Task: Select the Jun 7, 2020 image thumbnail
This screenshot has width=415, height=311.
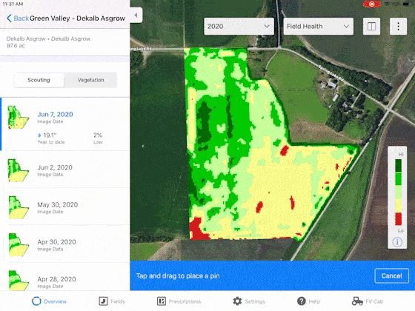Action: point(18,117)
